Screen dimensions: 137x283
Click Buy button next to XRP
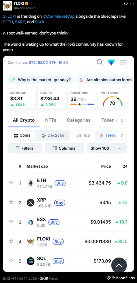(x=60, y=203)
